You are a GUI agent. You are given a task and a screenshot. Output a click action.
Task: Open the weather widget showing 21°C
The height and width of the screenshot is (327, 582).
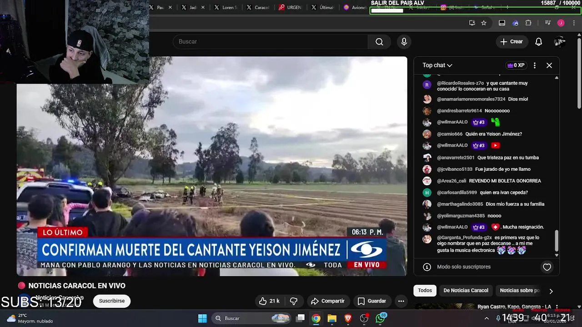[x=30, y=318]
